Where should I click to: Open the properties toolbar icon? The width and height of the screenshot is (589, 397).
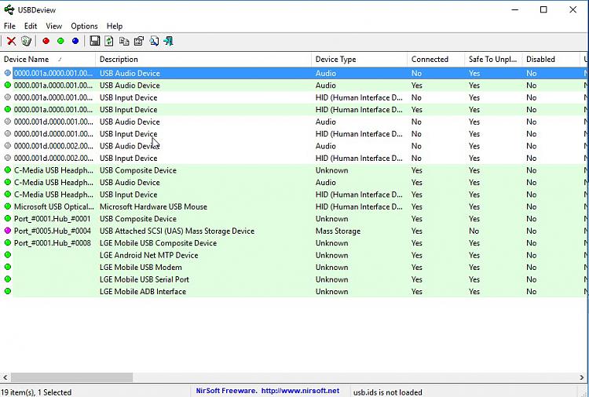(138, 41)
